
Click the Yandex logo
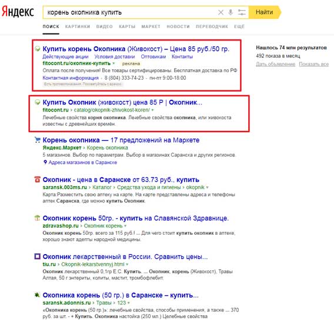click(18, 12)
